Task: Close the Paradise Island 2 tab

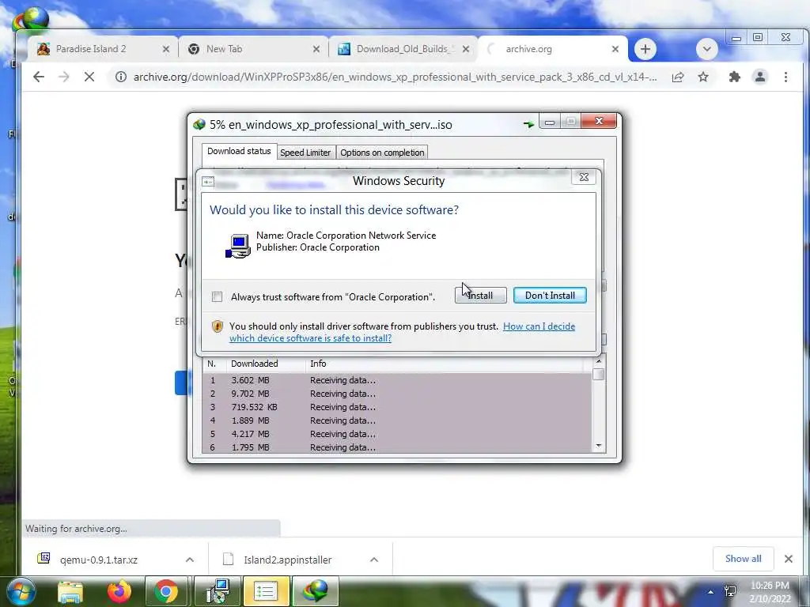Action: click(166, 49)
